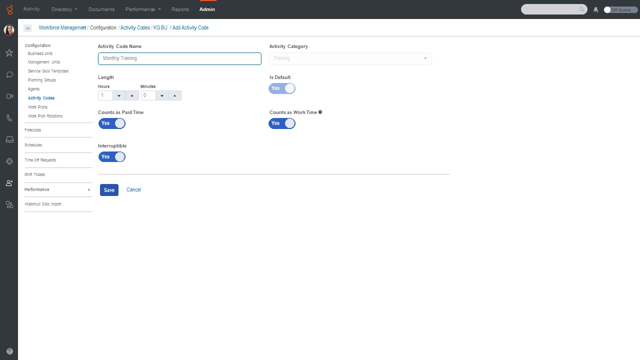Image resolution: width=640 pixels, height=360 pixels.
Task: Click the Minutes input field
Action: point(148,95)
